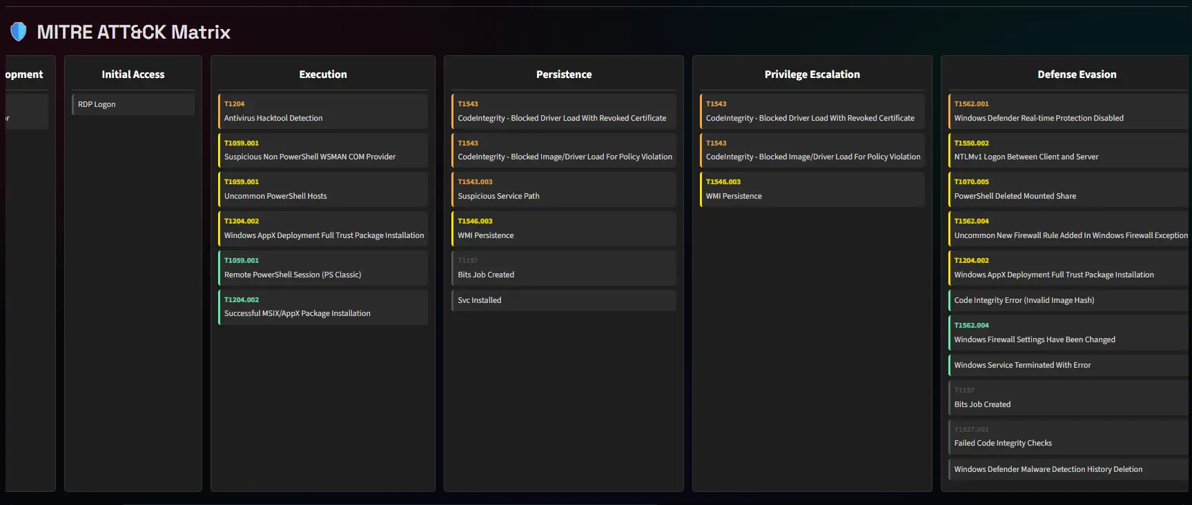Viewport: 1192px width, 505px height.
Task: Open Remote PowerShell Session (PS Classic) card
Action: pos(322,268)
